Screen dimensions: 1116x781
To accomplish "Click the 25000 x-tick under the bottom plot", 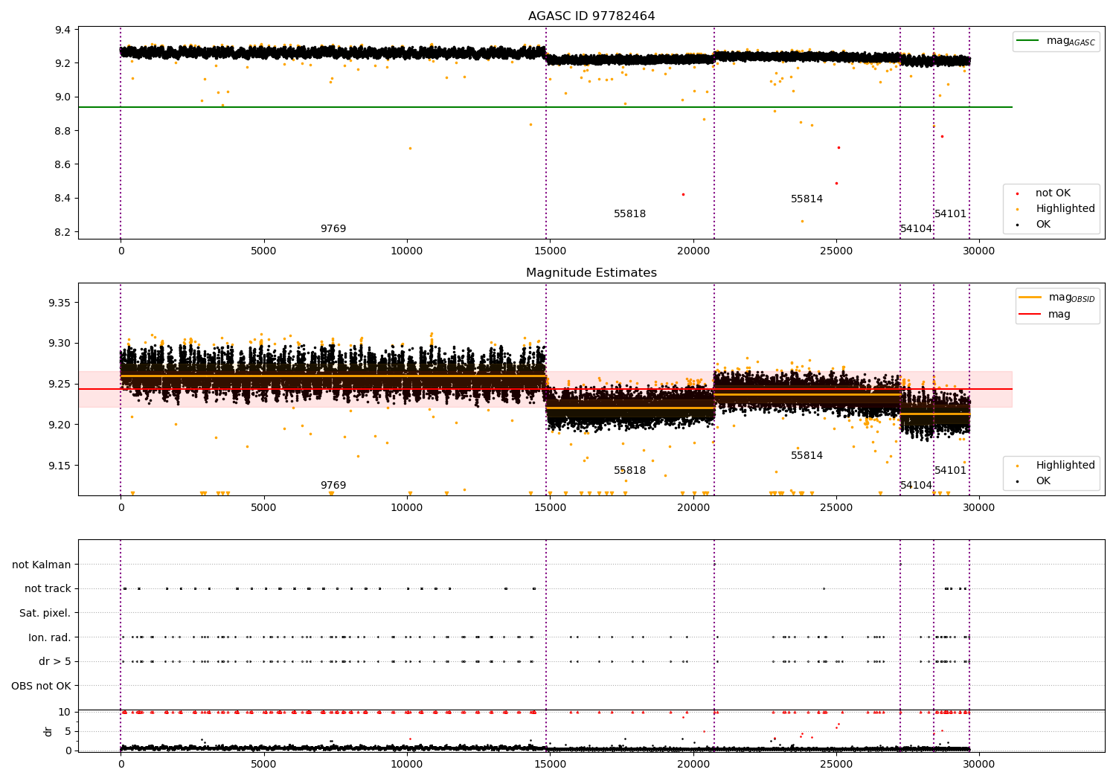I will click(836, 764).
